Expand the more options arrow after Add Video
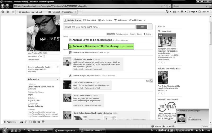The image size is (212, 133). pos(144,20)
